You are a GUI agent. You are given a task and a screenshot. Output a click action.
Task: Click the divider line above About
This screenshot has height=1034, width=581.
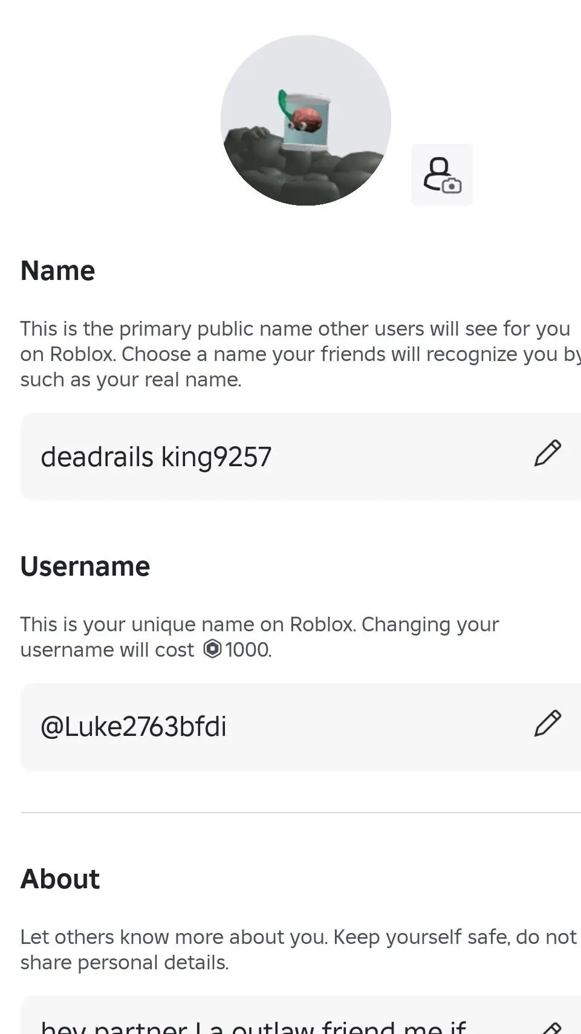tap(300, 813)
